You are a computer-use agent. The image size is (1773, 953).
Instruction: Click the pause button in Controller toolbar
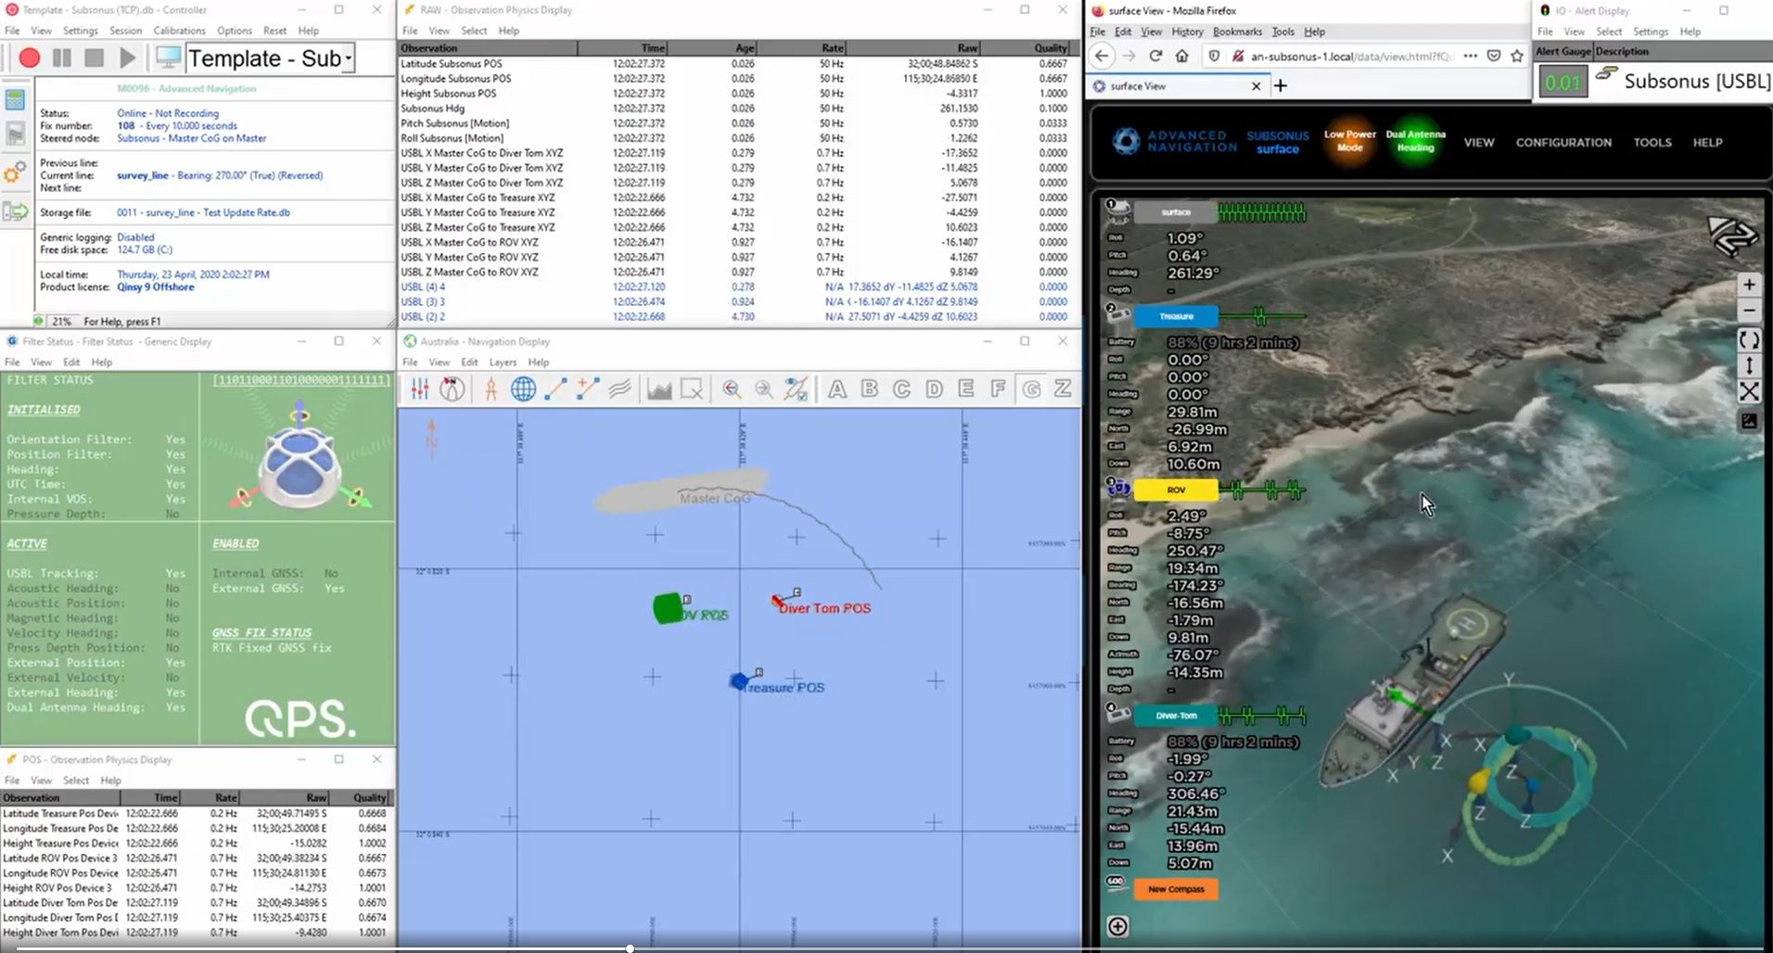coord(62,58)
